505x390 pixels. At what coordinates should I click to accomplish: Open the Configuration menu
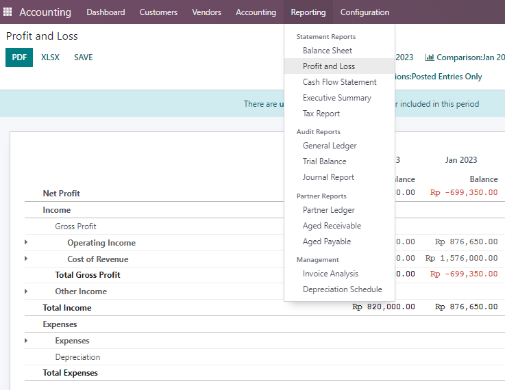[365, 12]
